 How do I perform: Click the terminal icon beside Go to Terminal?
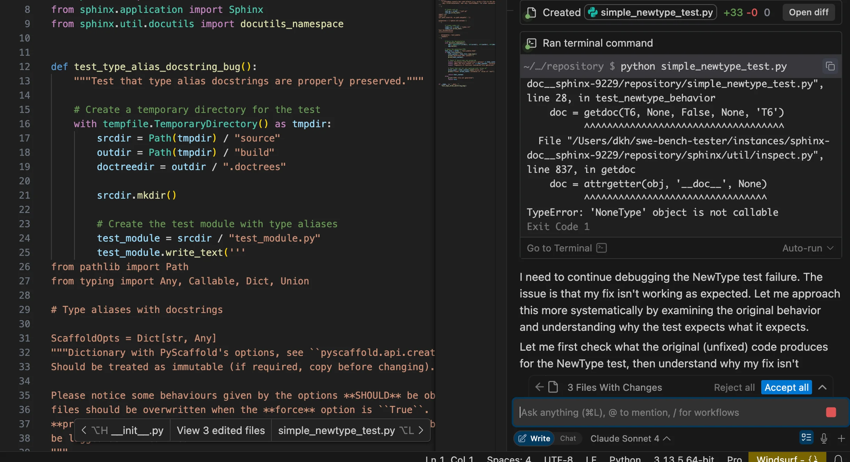[602, 248]
